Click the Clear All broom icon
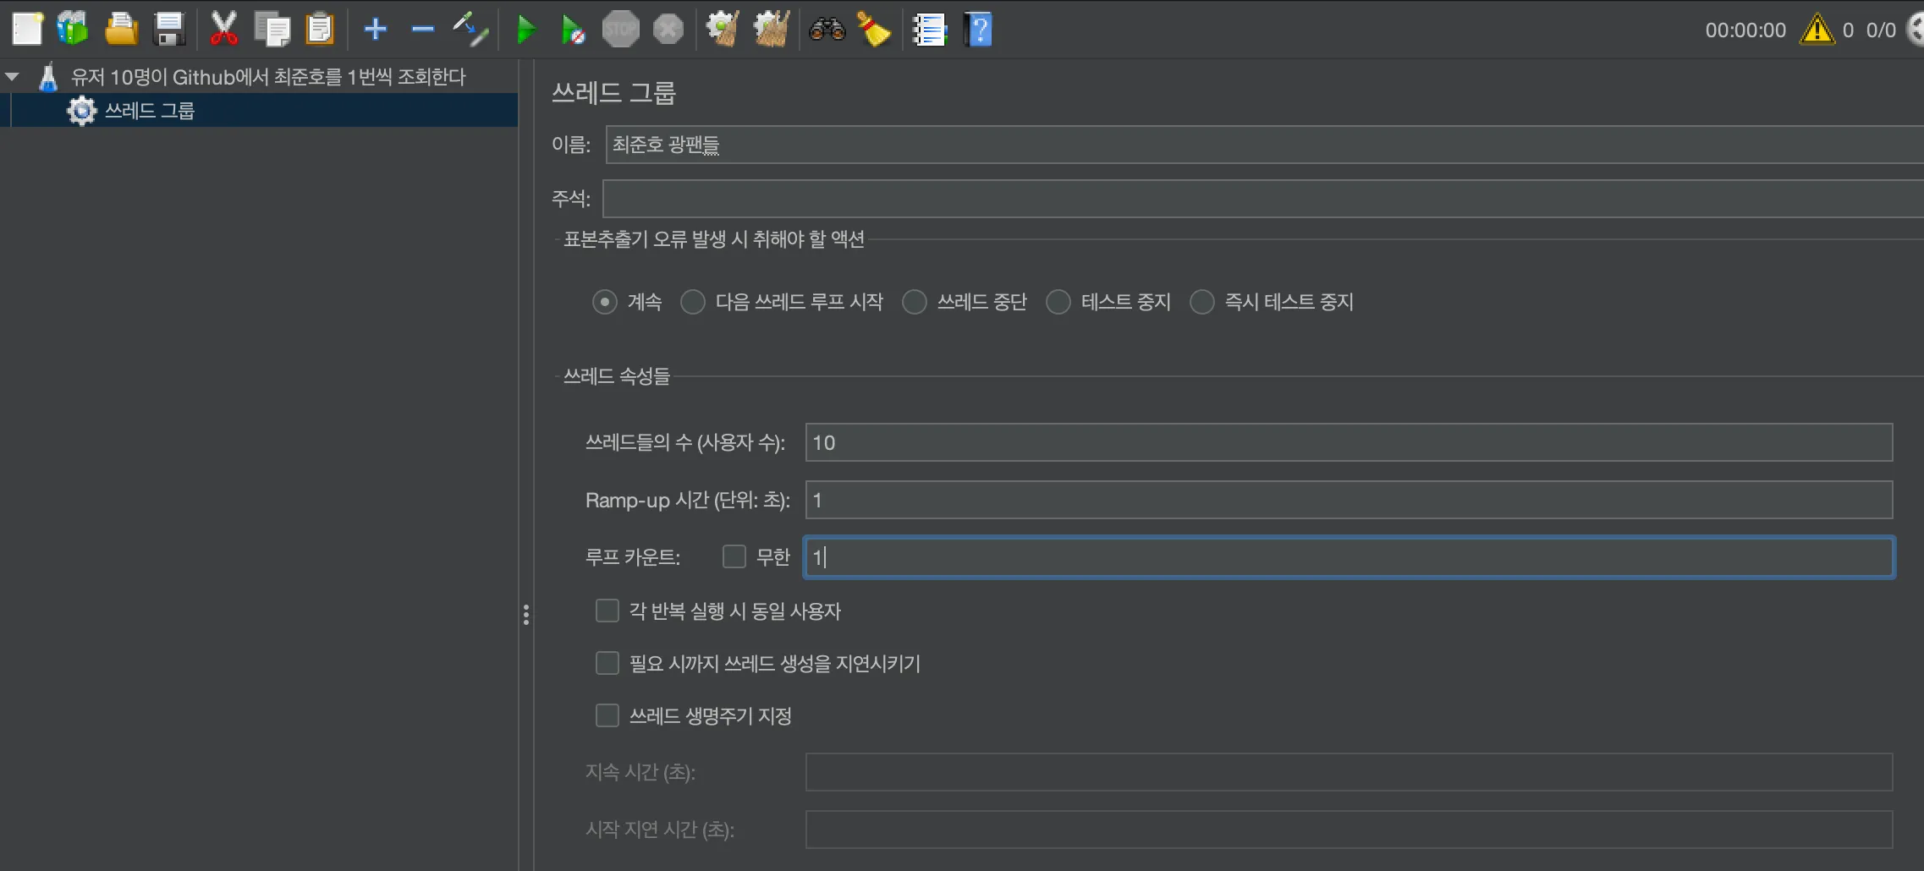 [772, 30]
